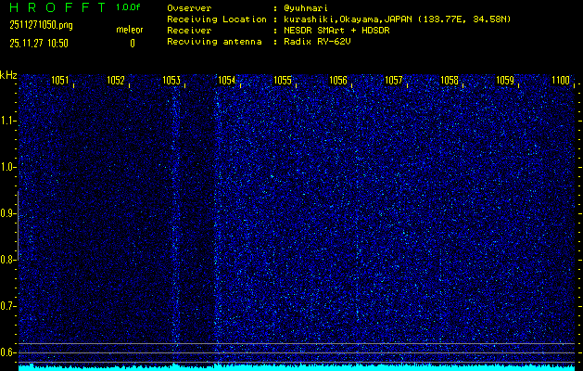Click time marker 1100
Viewport: 583px width, 371px height.
(561, 81)
